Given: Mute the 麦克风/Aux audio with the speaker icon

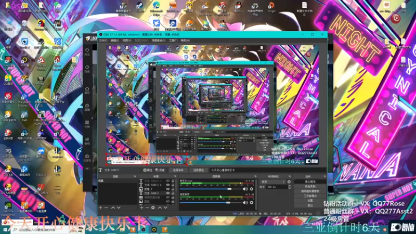Looking at the screenshot, I should [245, 189].
